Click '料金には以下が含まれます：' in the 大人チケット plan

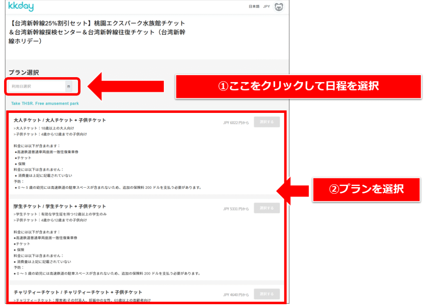(x=37, y=146)
